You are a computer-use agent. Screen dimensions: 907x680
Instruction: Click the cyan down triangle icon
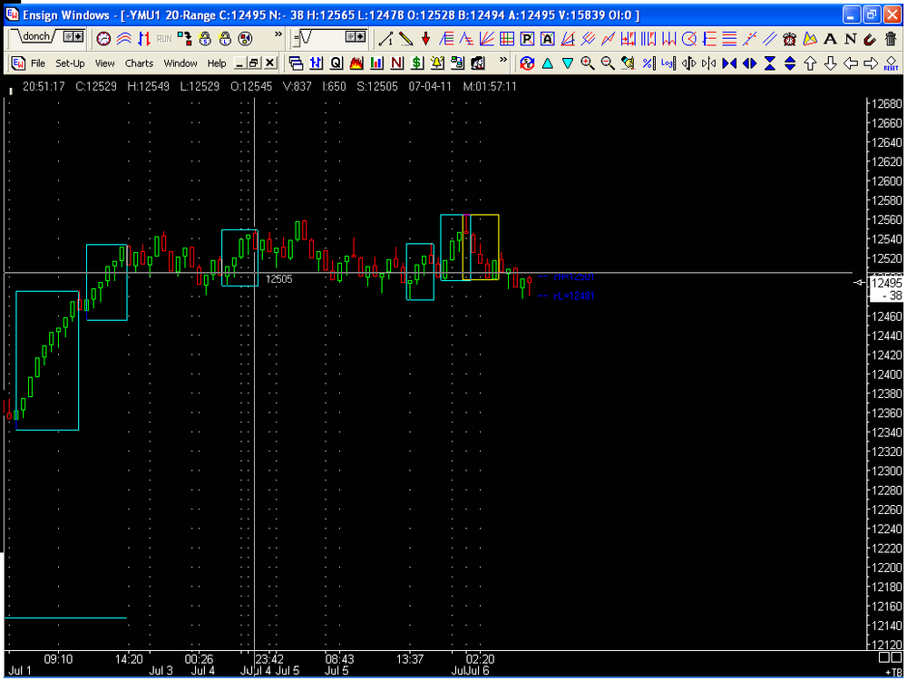pos(568,63)
